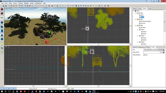Run the game with the green play icon
This screenshot has width=166, height=93.
click(94, 6)
